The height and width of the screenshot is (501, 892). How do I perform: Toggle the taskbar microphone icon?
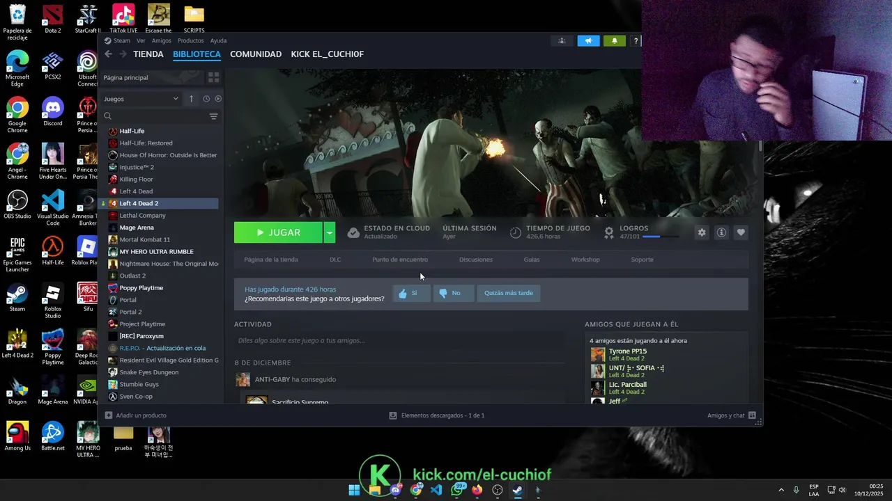tap(796, 490)
